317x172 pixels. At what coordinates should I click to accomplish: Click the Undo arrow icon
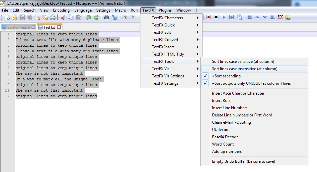(88, 18)
